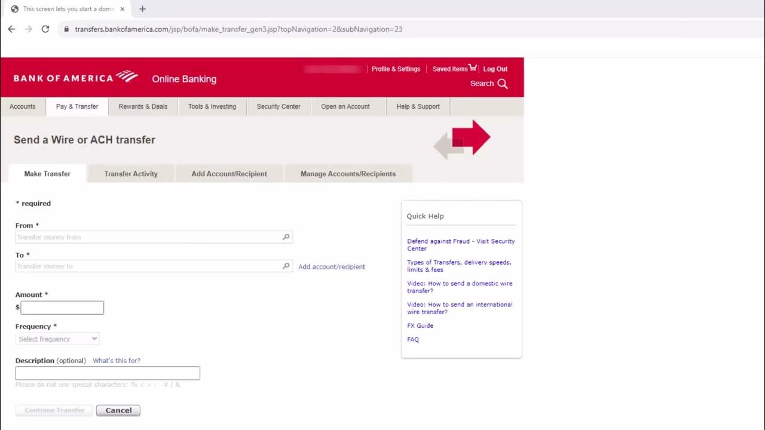Click the Log Out link
The height and width of the screenshot is (430, 765).
(x=495, y=69)
